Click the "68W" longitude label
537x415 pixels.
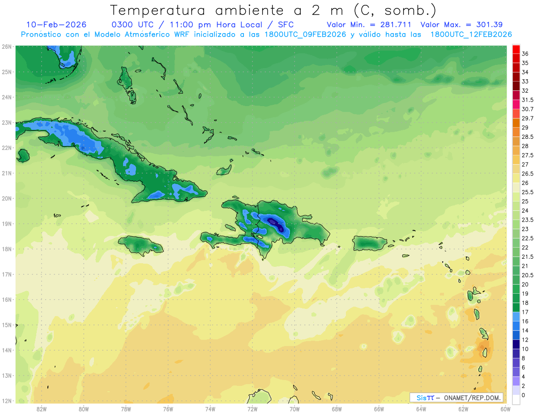click(x=337, y=409)
